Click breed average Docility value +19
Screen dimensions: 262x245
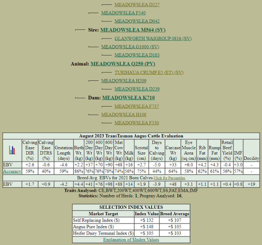[x=252, y=184]
